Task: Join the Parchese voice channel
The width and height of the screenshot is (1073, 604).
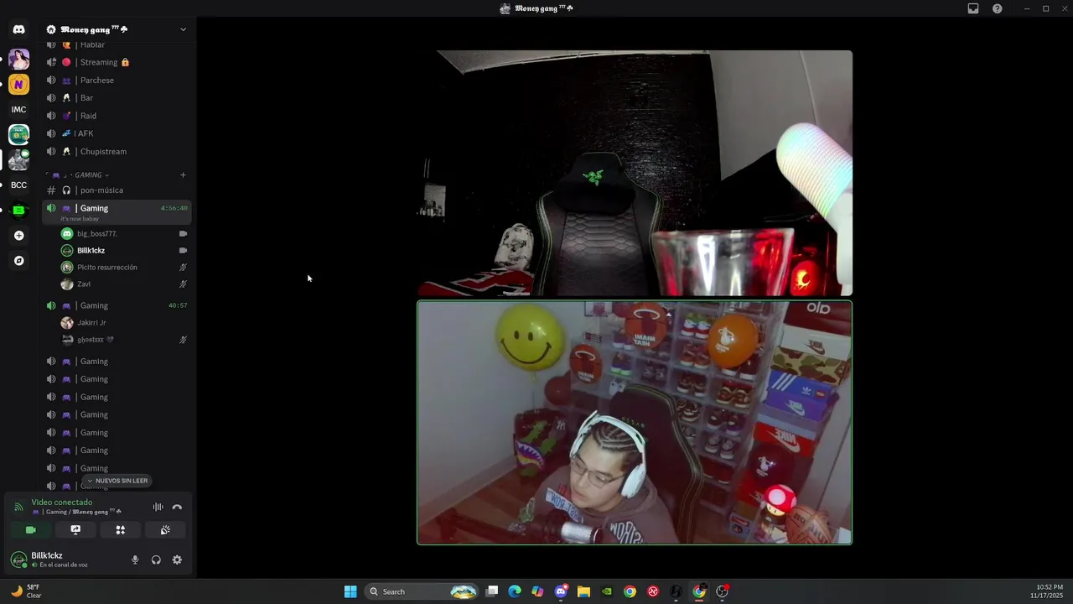Action: pos(117,81)
